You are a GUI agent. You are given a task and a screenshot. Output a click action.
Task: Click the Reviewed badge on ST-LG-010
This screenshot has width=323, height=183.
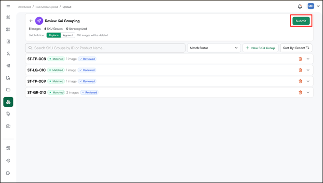pos(87,70)
